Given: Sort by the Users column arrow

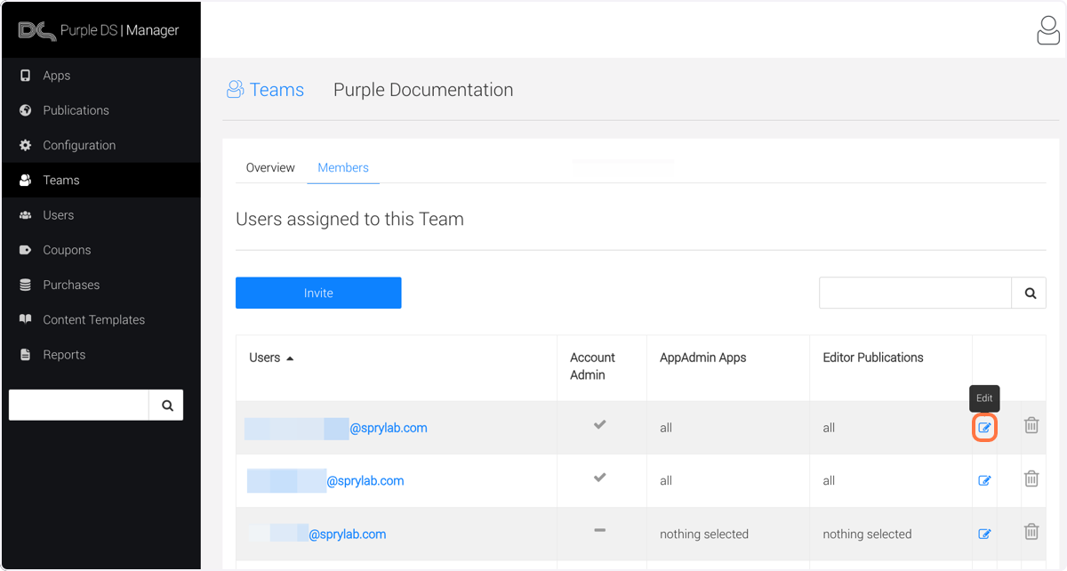Looking at the screenshot, I should 290,358.
